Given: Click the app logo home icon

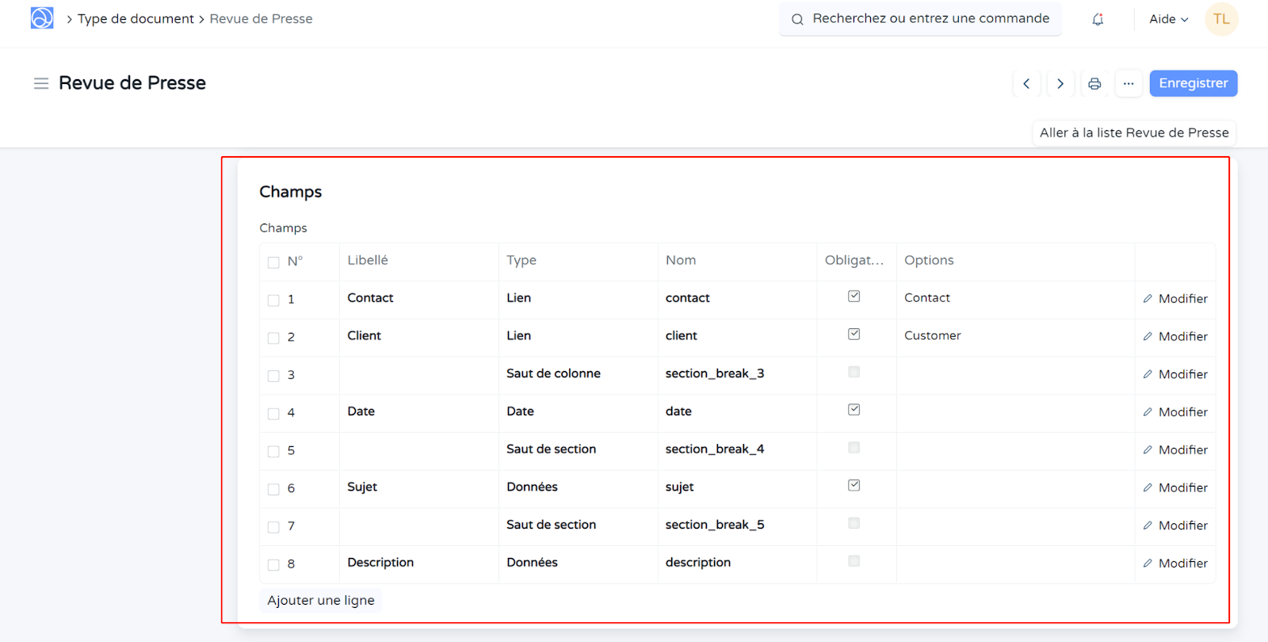Looking at the screenshot, I should click(x=42, y=18).
